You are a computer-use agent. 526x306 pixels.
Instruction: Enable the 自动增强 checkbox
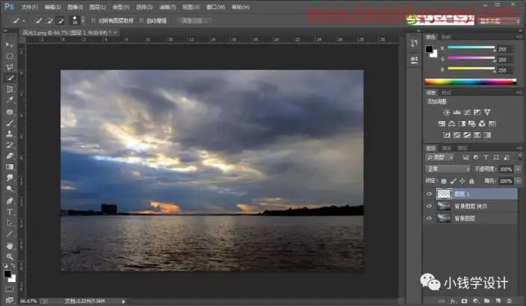(x=142, y=21)
